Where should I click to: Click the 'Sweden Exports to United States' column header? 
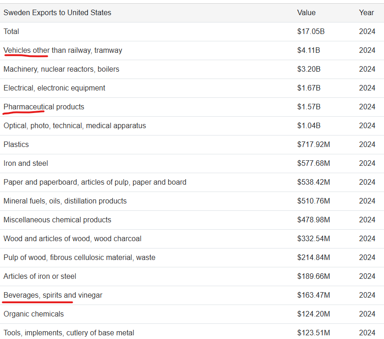[x=57, y=12]
